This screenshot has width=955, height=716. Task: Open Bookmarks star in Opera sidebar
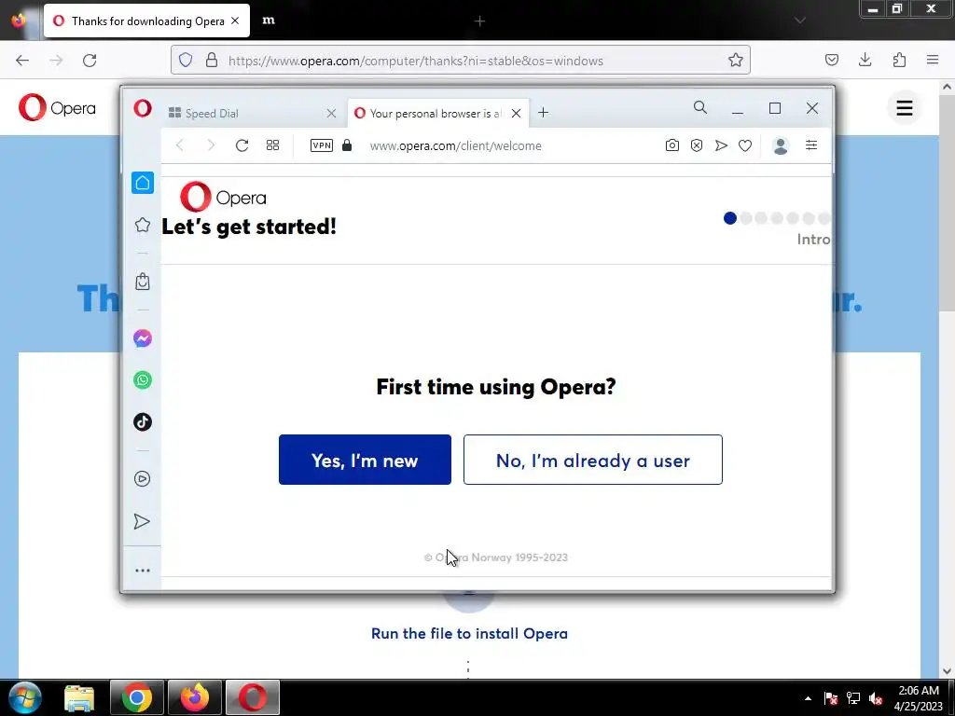[143, 225]
